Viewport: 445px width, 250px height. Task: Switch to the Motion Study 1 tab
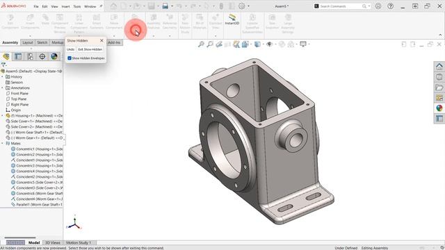coord(79,242)
